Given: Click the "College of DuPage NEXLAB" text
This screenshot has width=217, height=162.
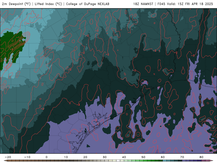Looking at the screenshot, I should pos(88,4).
